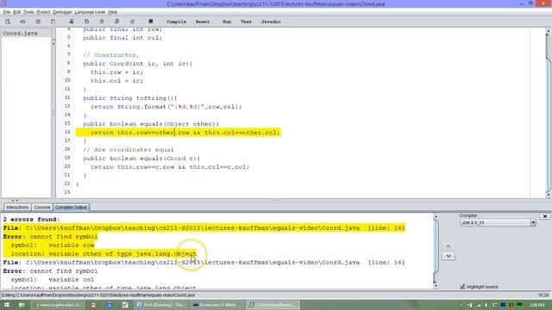Create a new document with the New icon
Screen dimensions: 552x310
coord(8,22)
